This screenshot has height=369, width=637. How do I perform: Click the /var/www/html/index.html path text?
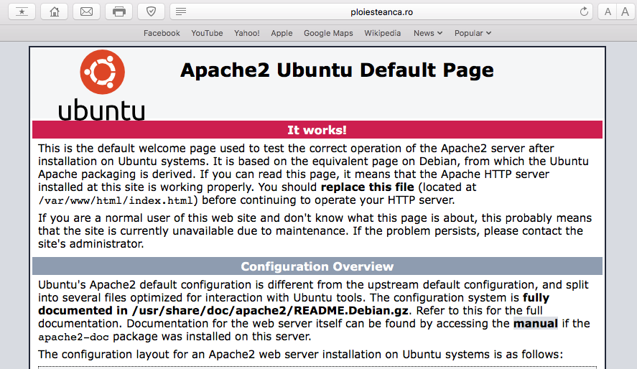[116, 200]
